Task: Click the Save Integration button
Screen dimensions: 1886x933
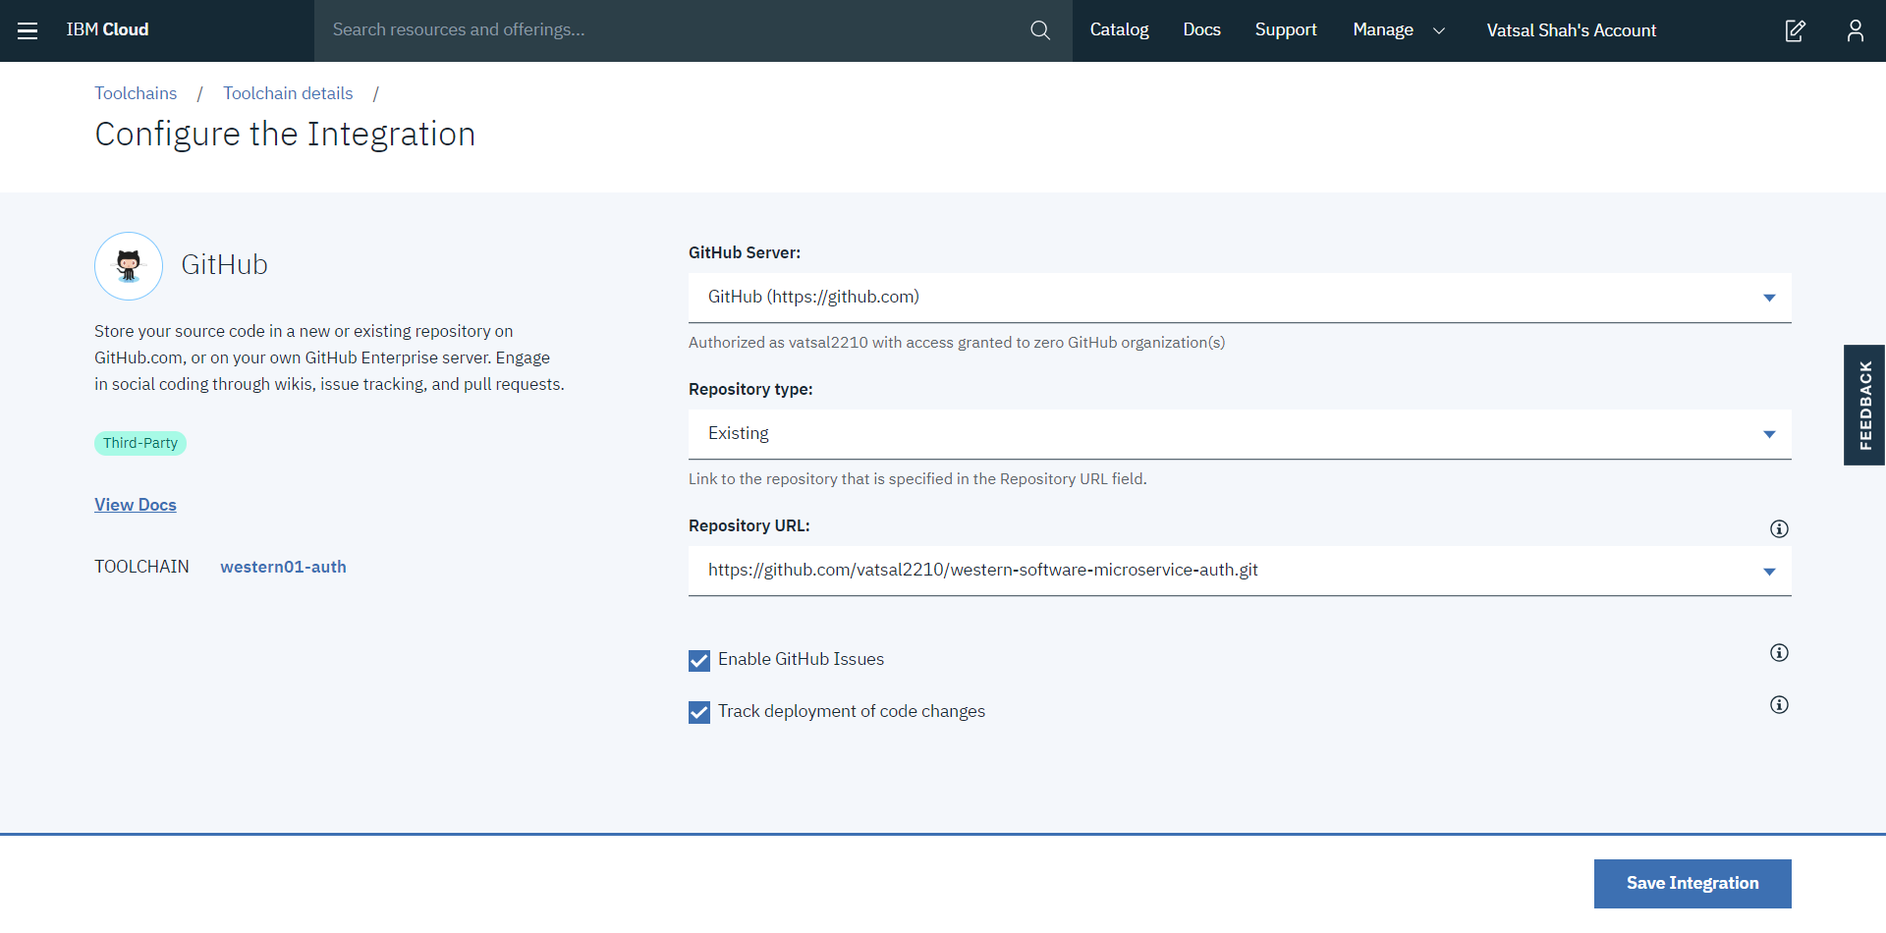Action: click(1692, 883)
